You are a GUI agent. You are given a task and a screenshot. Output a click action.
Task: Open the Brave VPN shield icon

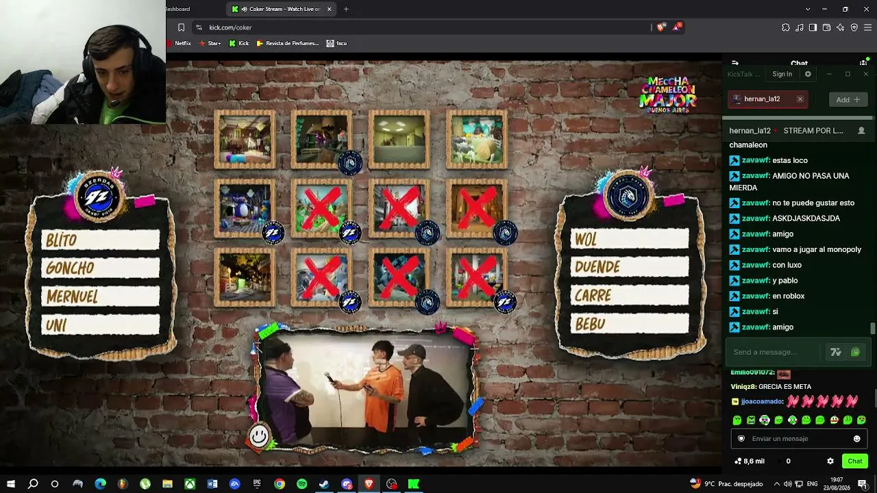coord(854,27)
